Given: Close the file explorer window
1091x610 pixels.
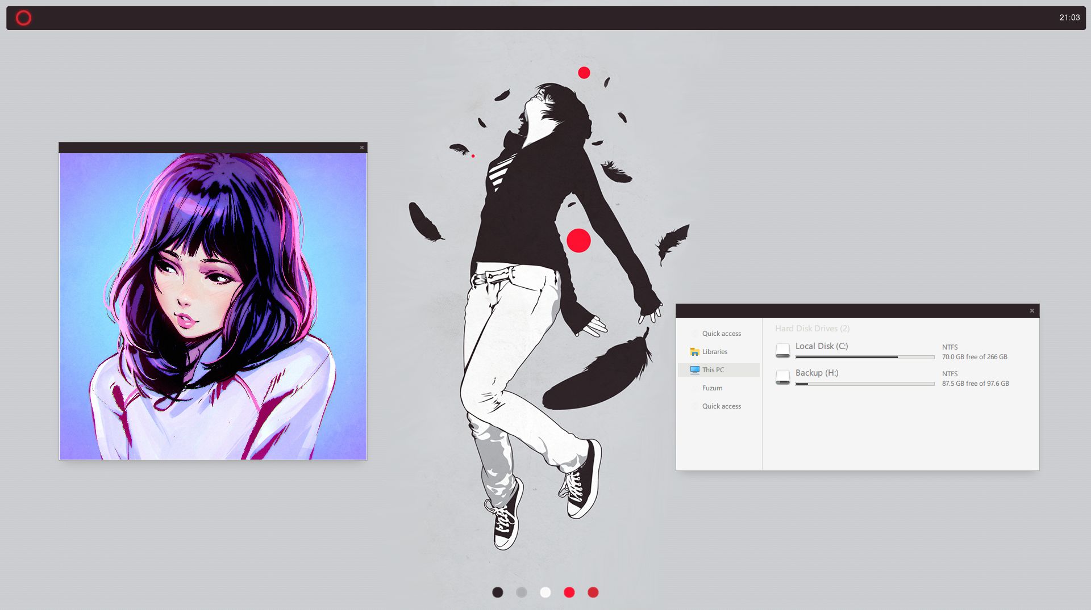Looking at the screenshot, I should point(1032,311).
